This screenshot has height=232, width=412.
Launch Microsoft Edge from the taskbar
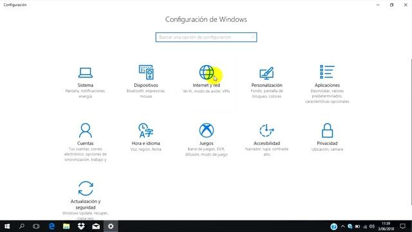(x=51, y=226)
